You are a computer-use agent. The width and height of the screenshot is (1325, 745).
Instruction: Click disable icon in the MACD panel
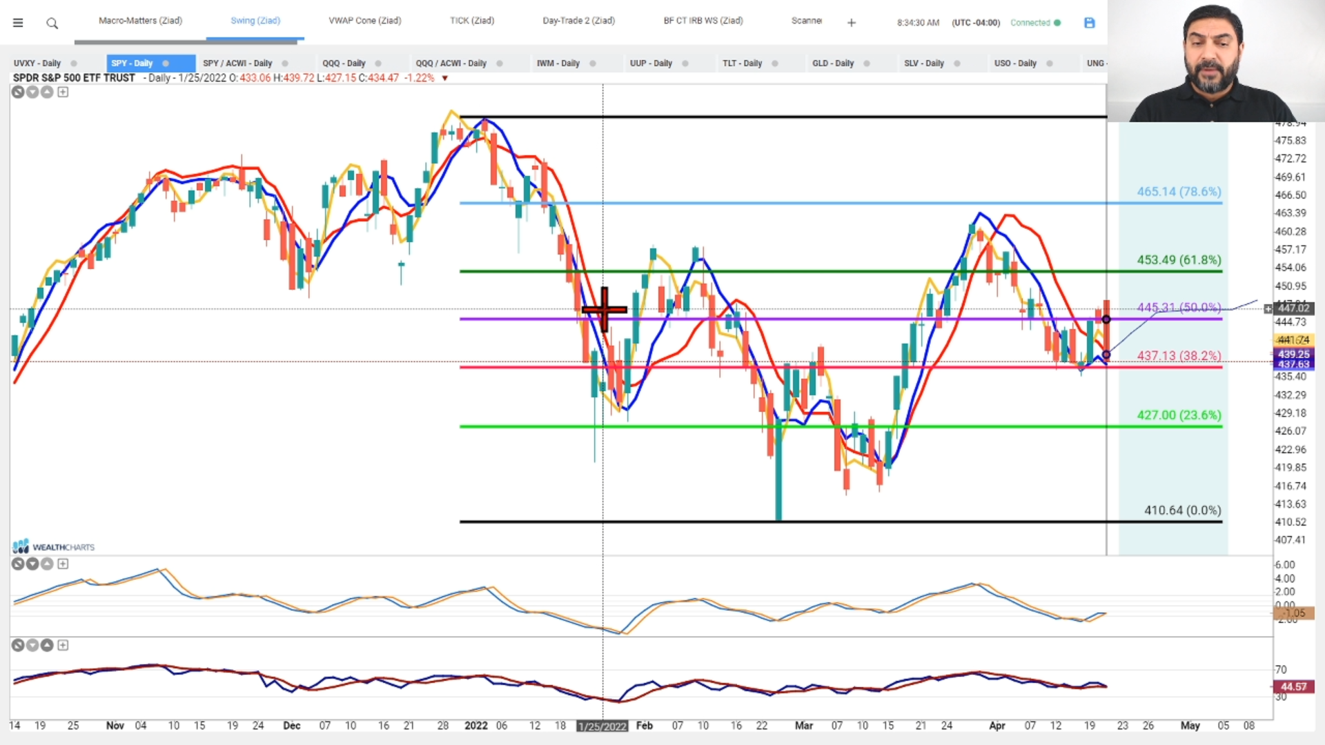[18, 564]
